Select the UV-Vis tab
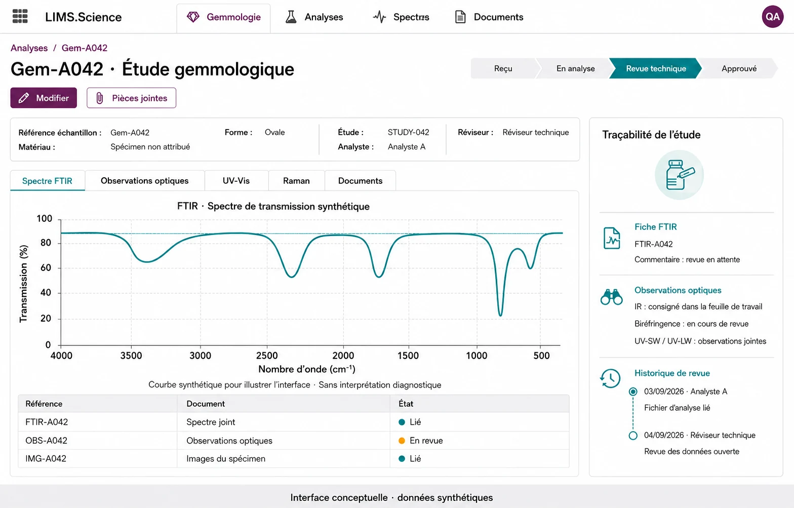Viewport: 794px width, 508px height. tap(236, 181)
